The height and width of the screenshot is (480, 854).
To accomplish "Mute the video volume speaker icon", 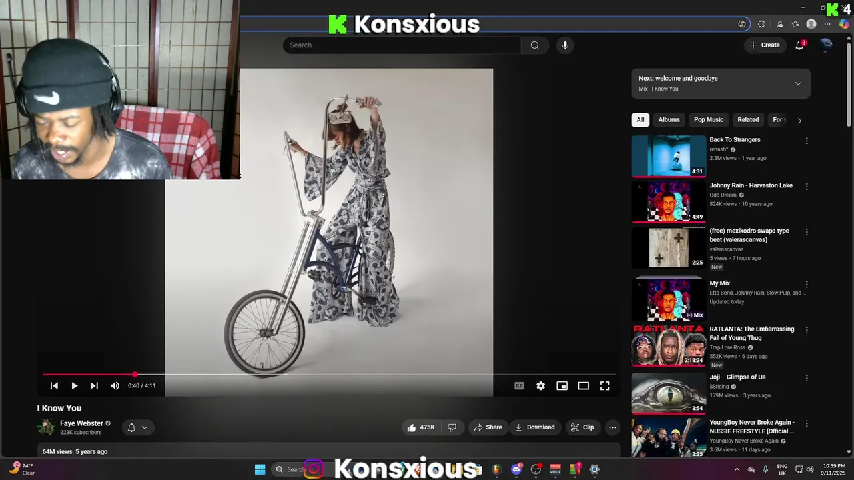I will pos(115,385).
